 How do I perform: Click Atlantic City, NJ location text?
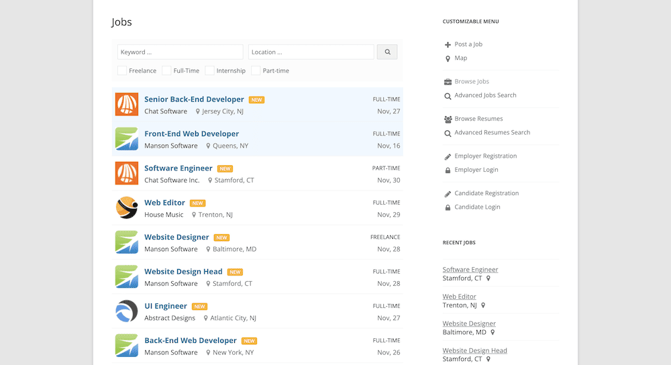pyautogui.click(x=233, y=318)
